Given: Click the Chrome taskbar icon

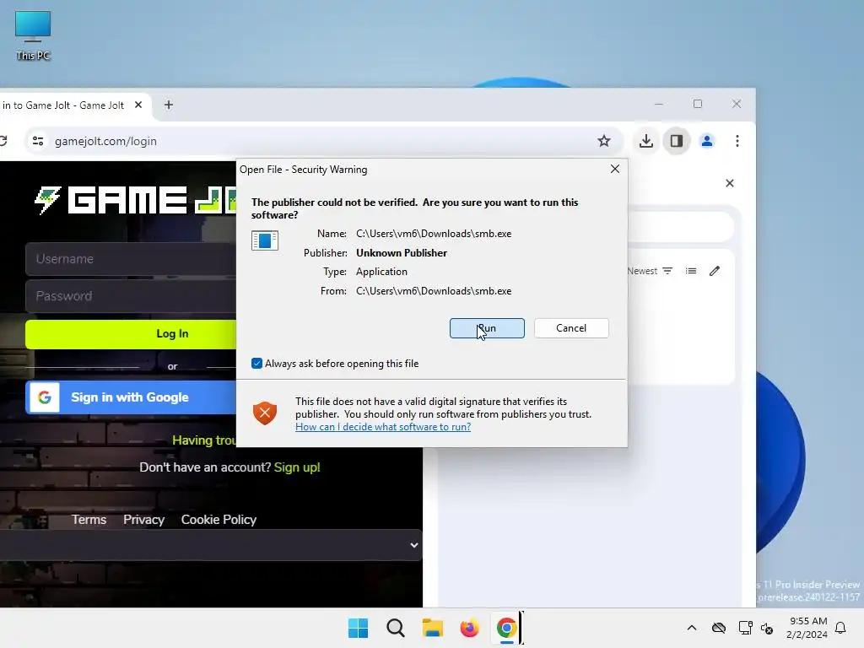Looking at the screenshot, I should pyautogui.click(x=506, y=628).
